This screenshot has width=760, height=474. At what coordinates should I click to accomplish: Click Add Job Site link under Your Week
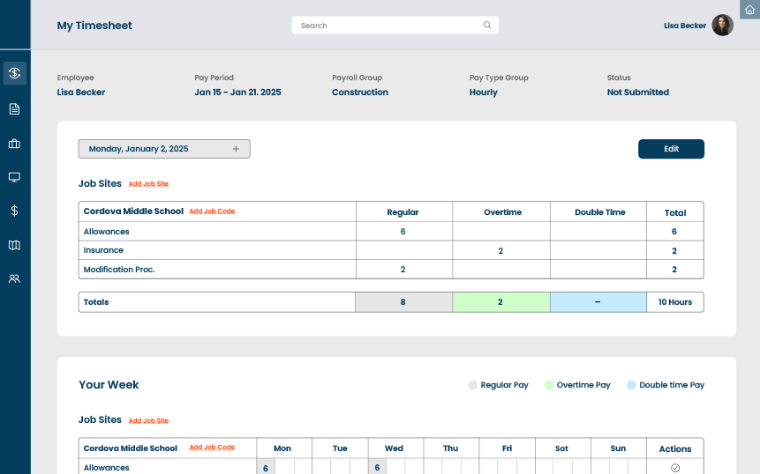[x=148, y=421]
